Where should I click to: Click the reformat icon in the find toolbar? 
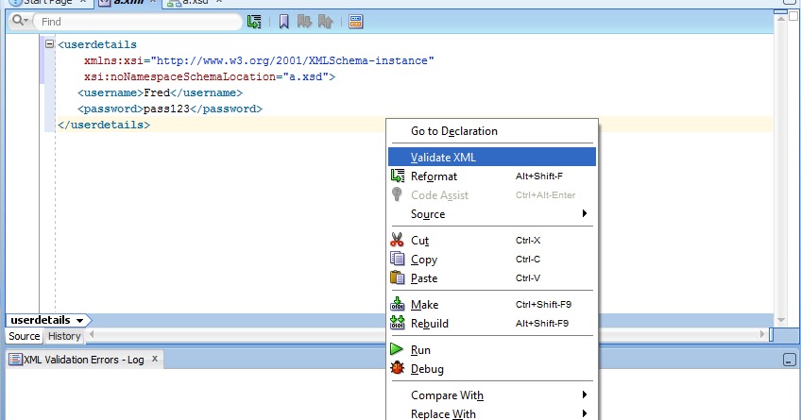click(254, 22)
